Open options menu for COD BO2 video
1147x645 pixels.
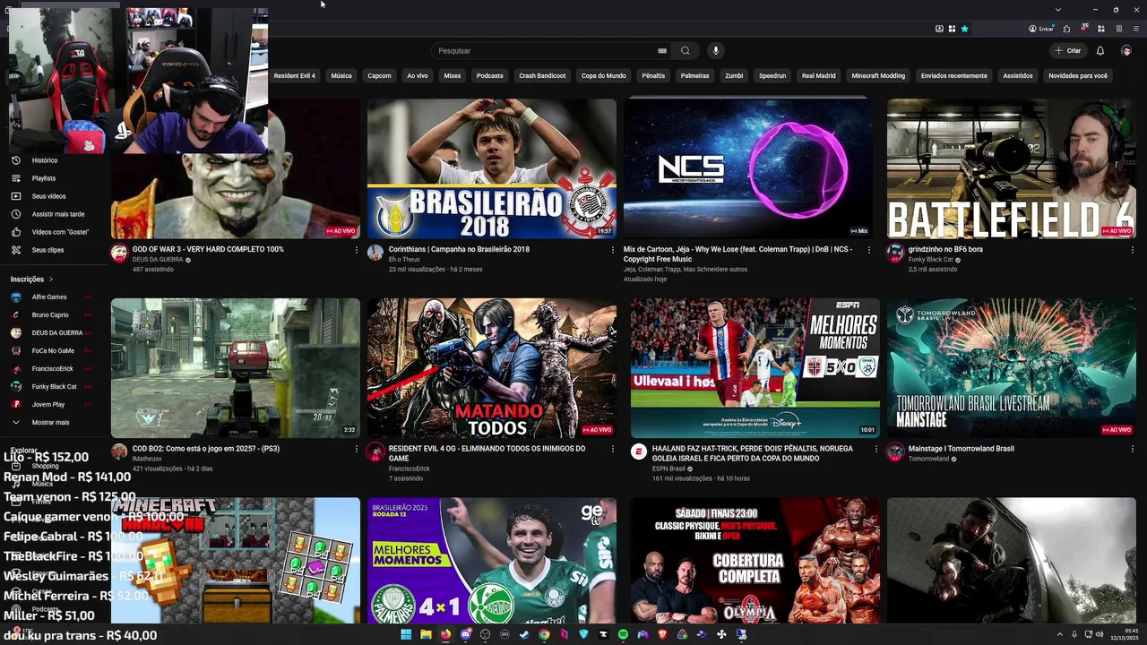[x=356, y=449]
